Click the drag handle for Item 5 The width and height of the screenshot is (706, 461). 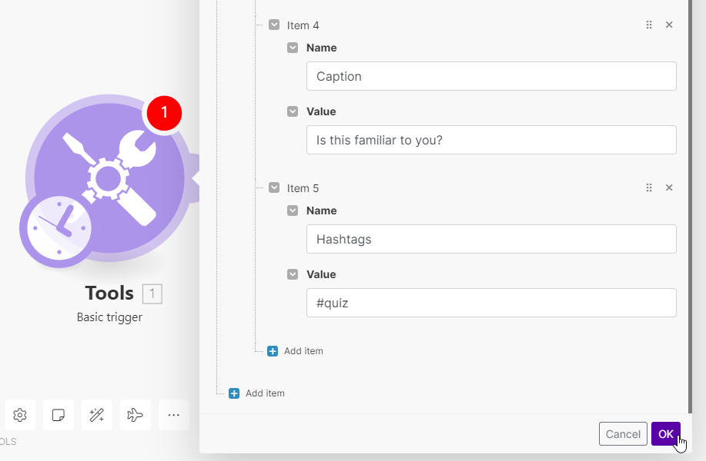[x=649, y=188]
